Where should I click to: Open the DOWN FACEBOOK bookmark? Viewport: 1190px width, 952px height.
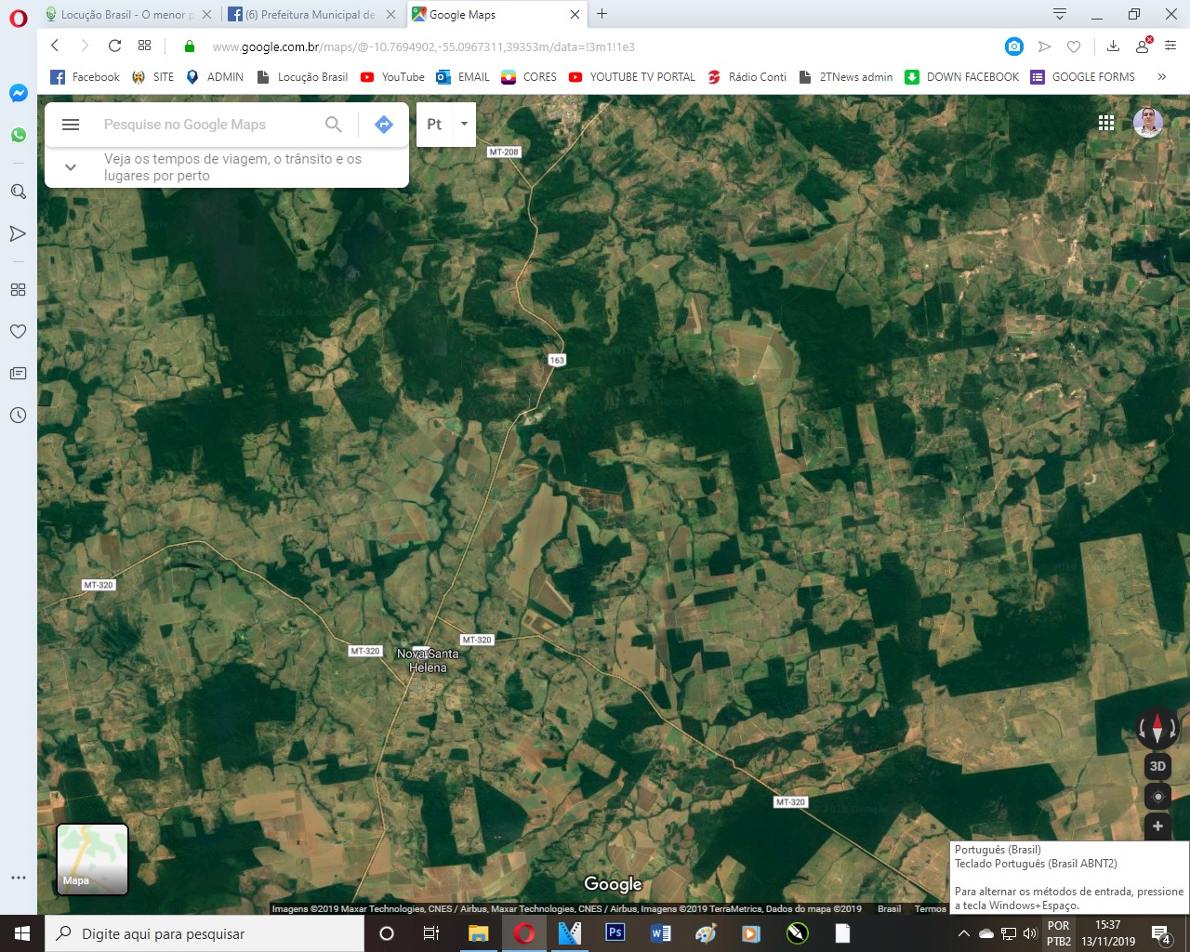pyautogui.click(x=962, y=77)
